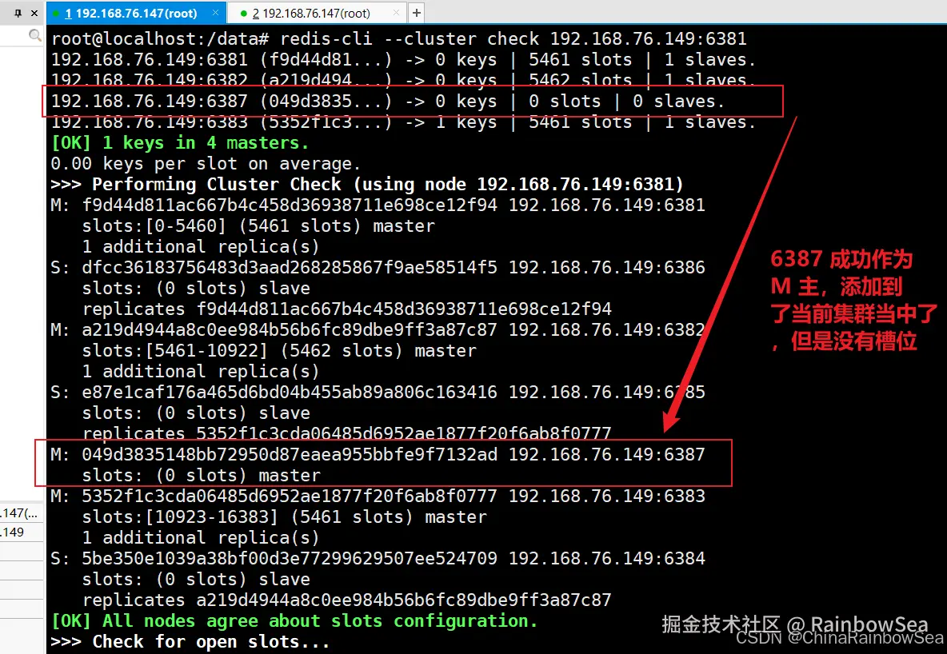Click the ">>> Check for open slots..." line
The height and width of the screenshot is (654, 947).
[191, 641]
